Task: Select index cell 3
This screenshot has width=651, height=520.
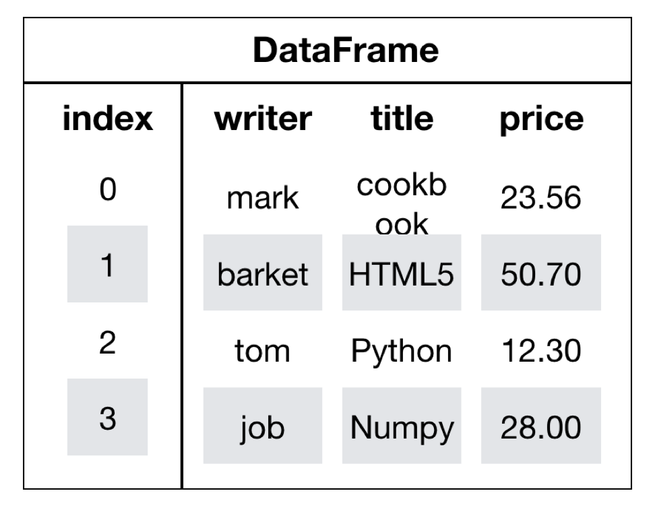Action: point(108,418)
